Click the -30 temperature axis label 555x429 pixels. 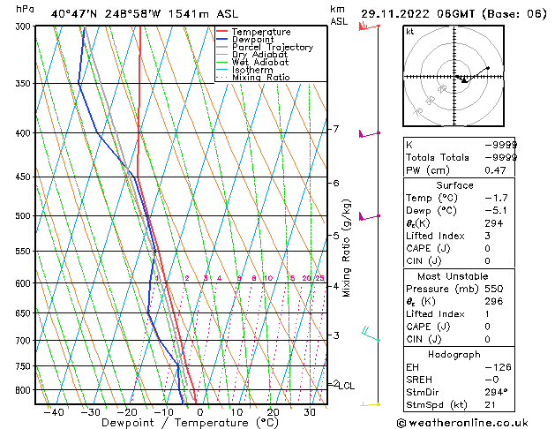(x=91, y=412)
